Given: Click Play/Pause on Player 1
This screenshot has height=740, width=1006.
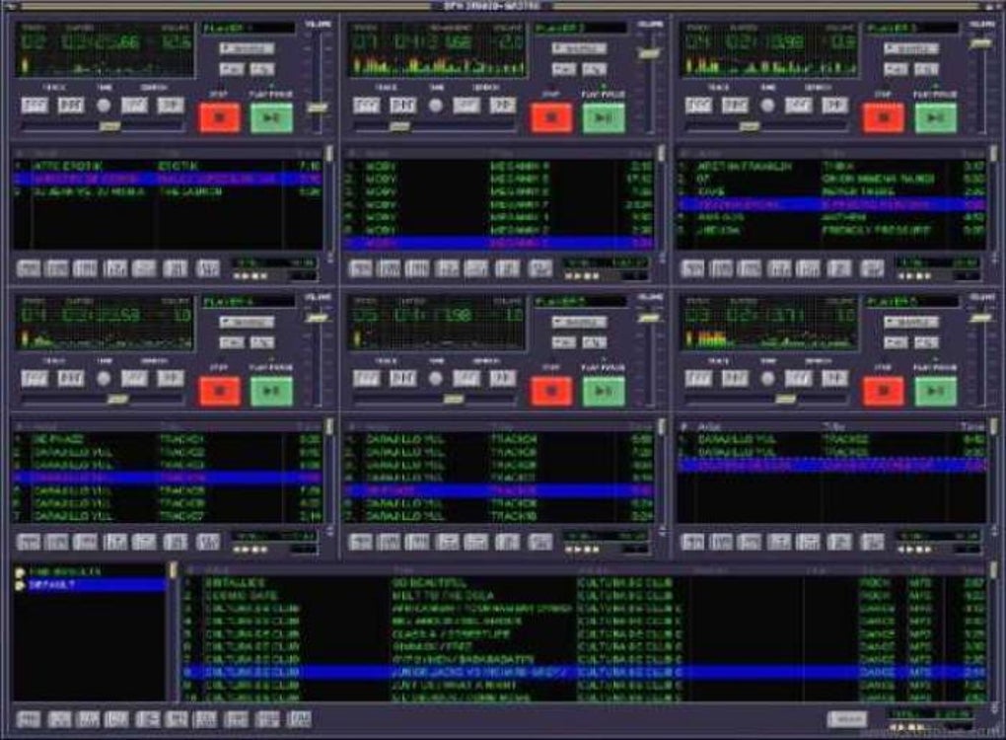Looking at the screenshot, I should [x=271, y=118].
